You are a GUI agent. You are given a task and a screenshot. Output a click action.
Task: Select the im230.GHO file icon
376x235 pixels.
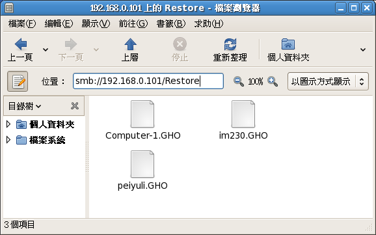click(243, 114)
